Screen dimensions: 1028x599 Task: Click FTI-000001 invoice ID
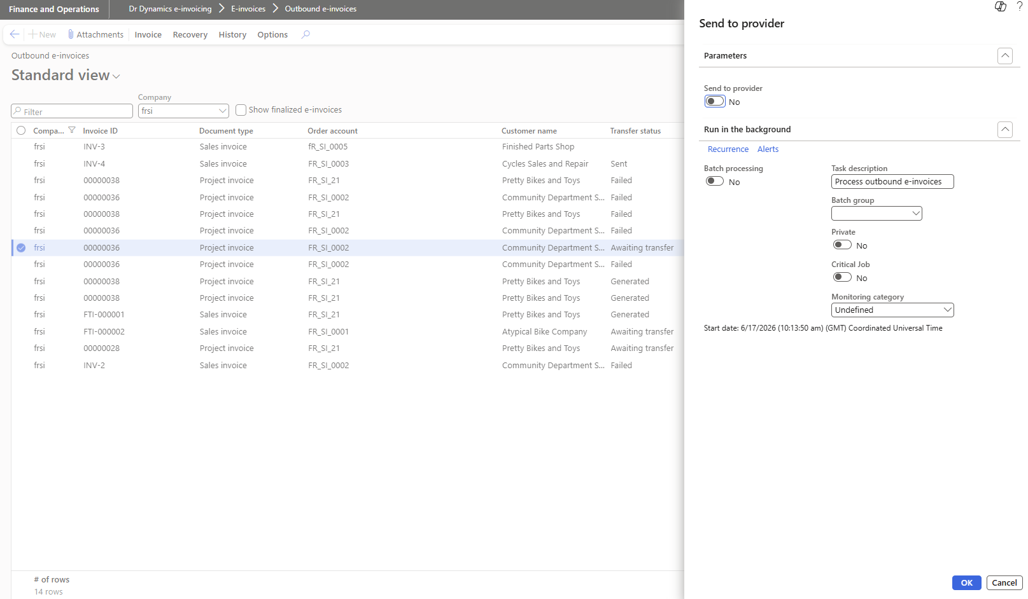104,315
